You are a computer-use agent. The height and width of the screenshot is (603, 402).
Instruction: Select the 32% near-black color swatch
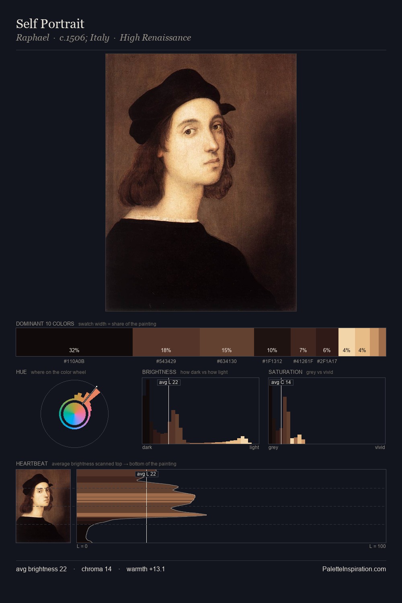[74, 342]
